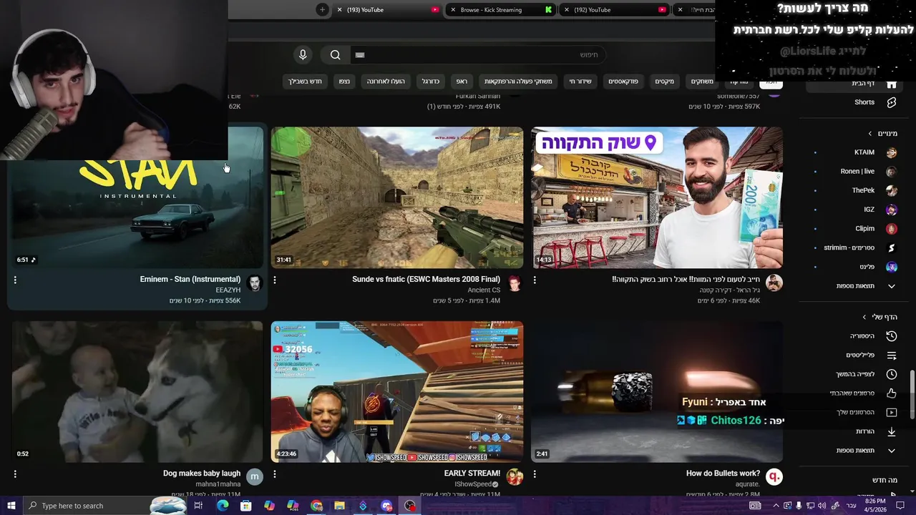Open the ThePek channel avatar

[x=892, y=191]
